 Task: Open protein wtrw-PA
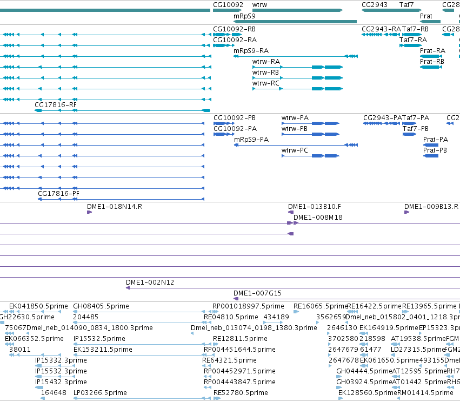click(x=295, y=118)
